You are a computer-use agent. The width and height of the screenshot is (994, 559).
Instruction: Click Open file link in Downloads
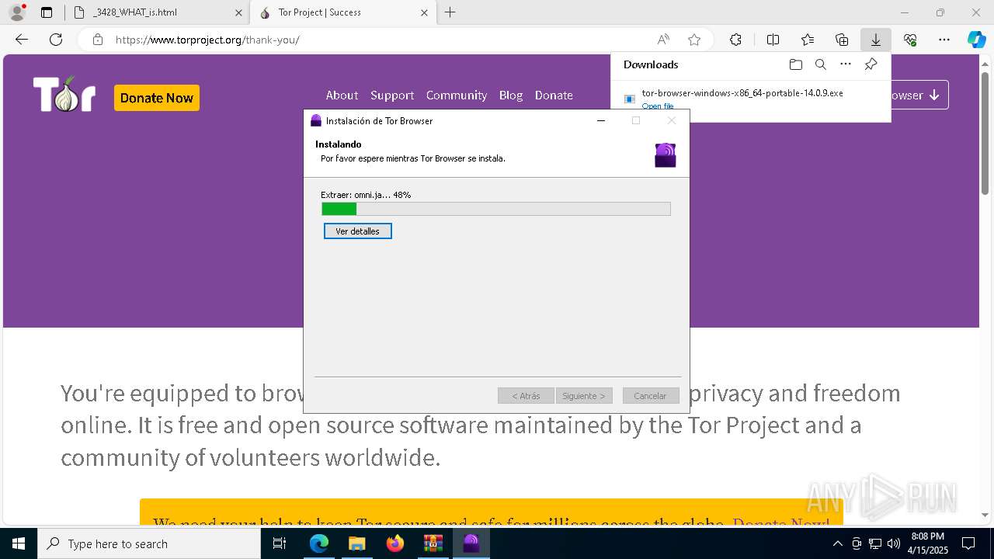(x=658, y=106)
